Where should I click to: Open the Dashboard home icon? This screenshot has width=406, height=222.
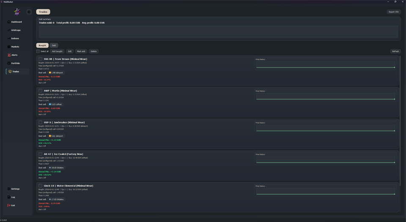(9, 22)
